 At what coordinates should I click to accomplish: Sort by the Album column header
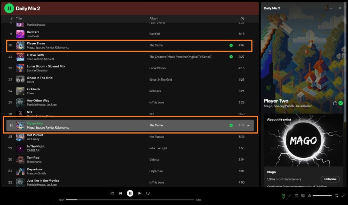[154, 18]
